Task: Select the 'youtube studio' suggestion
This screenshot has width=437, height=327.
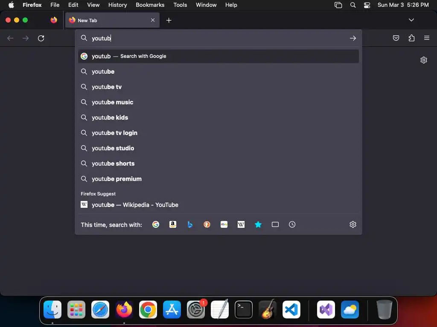Action: pos(218,148)
